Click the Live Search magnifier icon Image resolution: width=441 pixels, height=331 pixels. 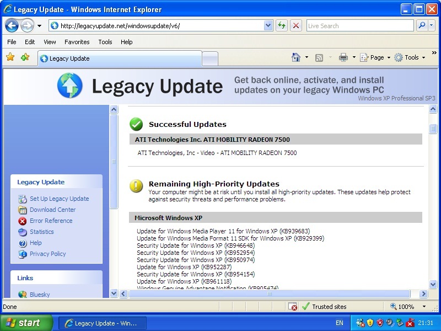click(422, 25)
